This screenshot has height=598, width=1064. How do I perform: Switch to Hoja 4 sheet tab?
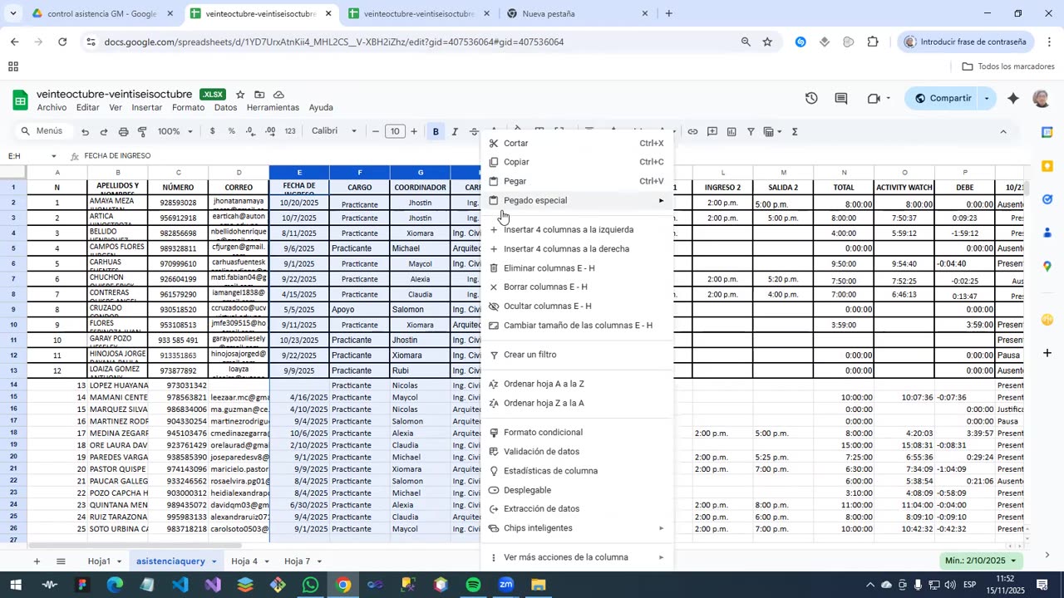[x=244, y=561]
